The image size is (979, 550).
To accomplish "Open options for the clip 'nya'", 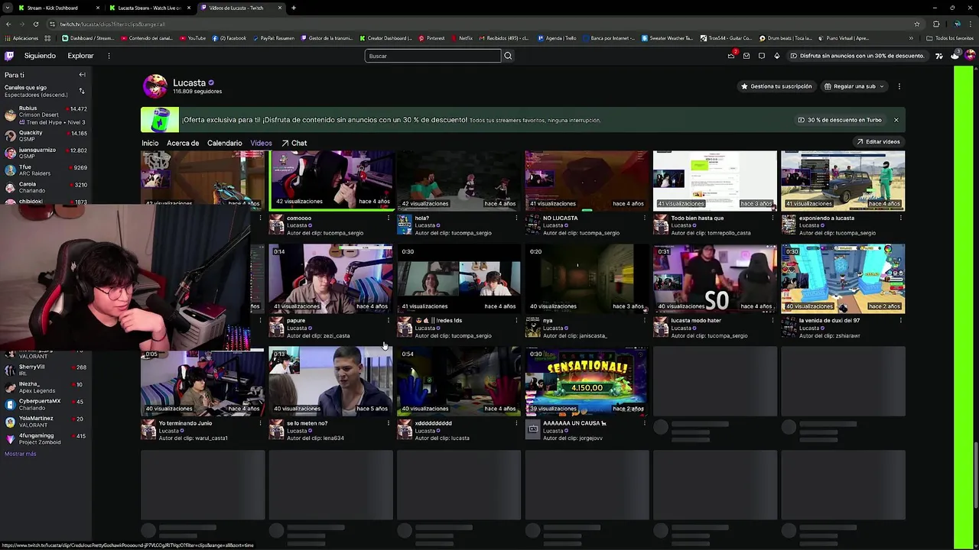I will coord(644,321).
